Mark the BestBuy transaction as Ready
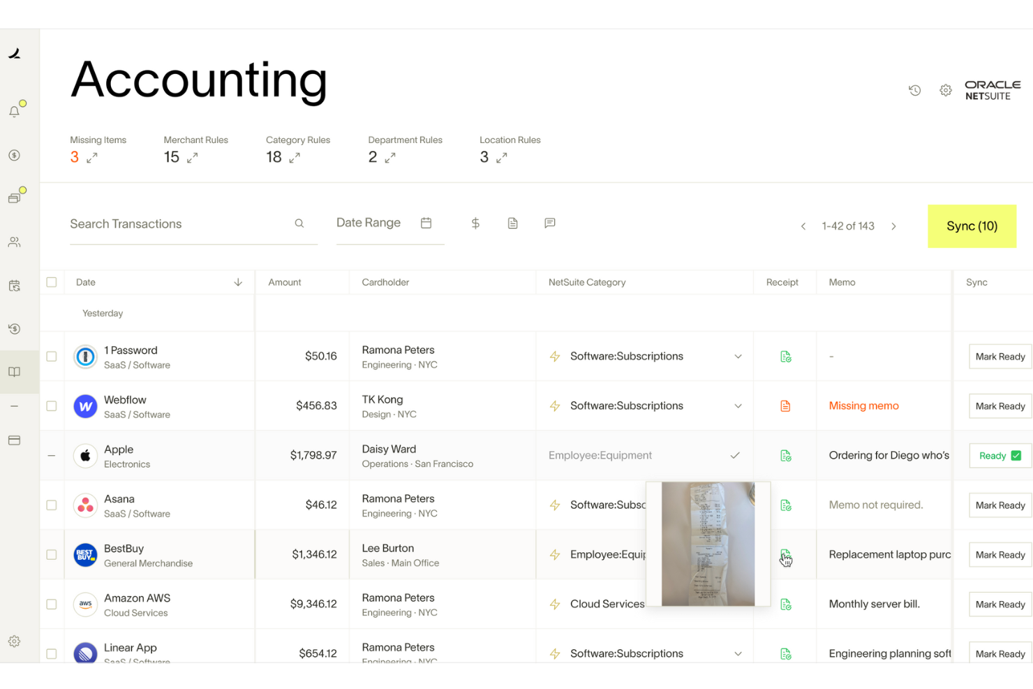This screenshot has width=1033, height=689. pos(999,554)
